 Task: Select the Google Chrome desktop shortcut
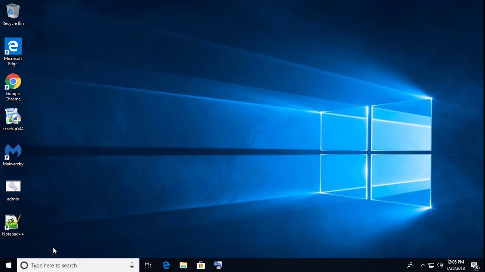coord(13,87)
